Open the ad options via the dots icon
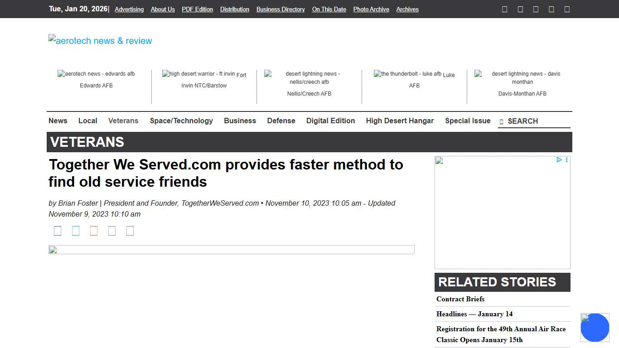619x348 pixels. [566, 159]
